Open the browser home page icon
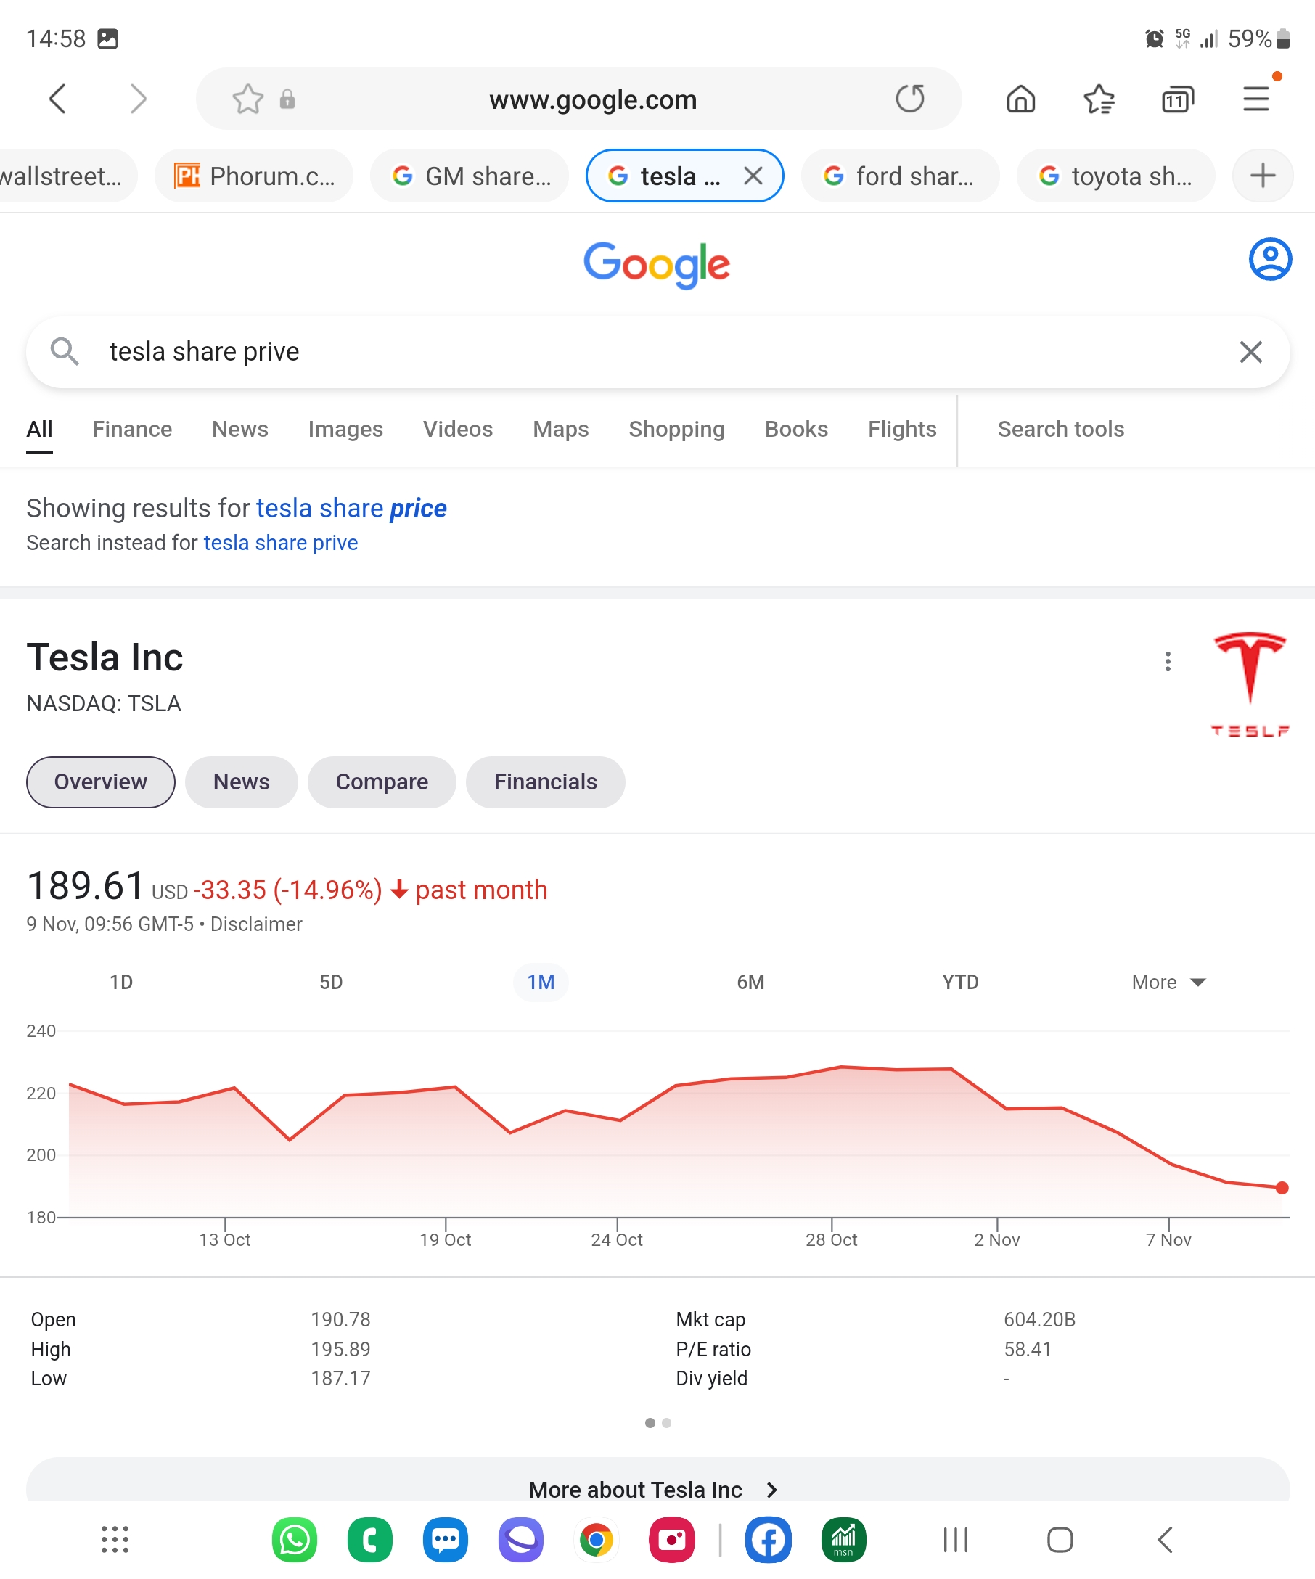The height and width of the screenshot is (1579, 1315). 1020,99
